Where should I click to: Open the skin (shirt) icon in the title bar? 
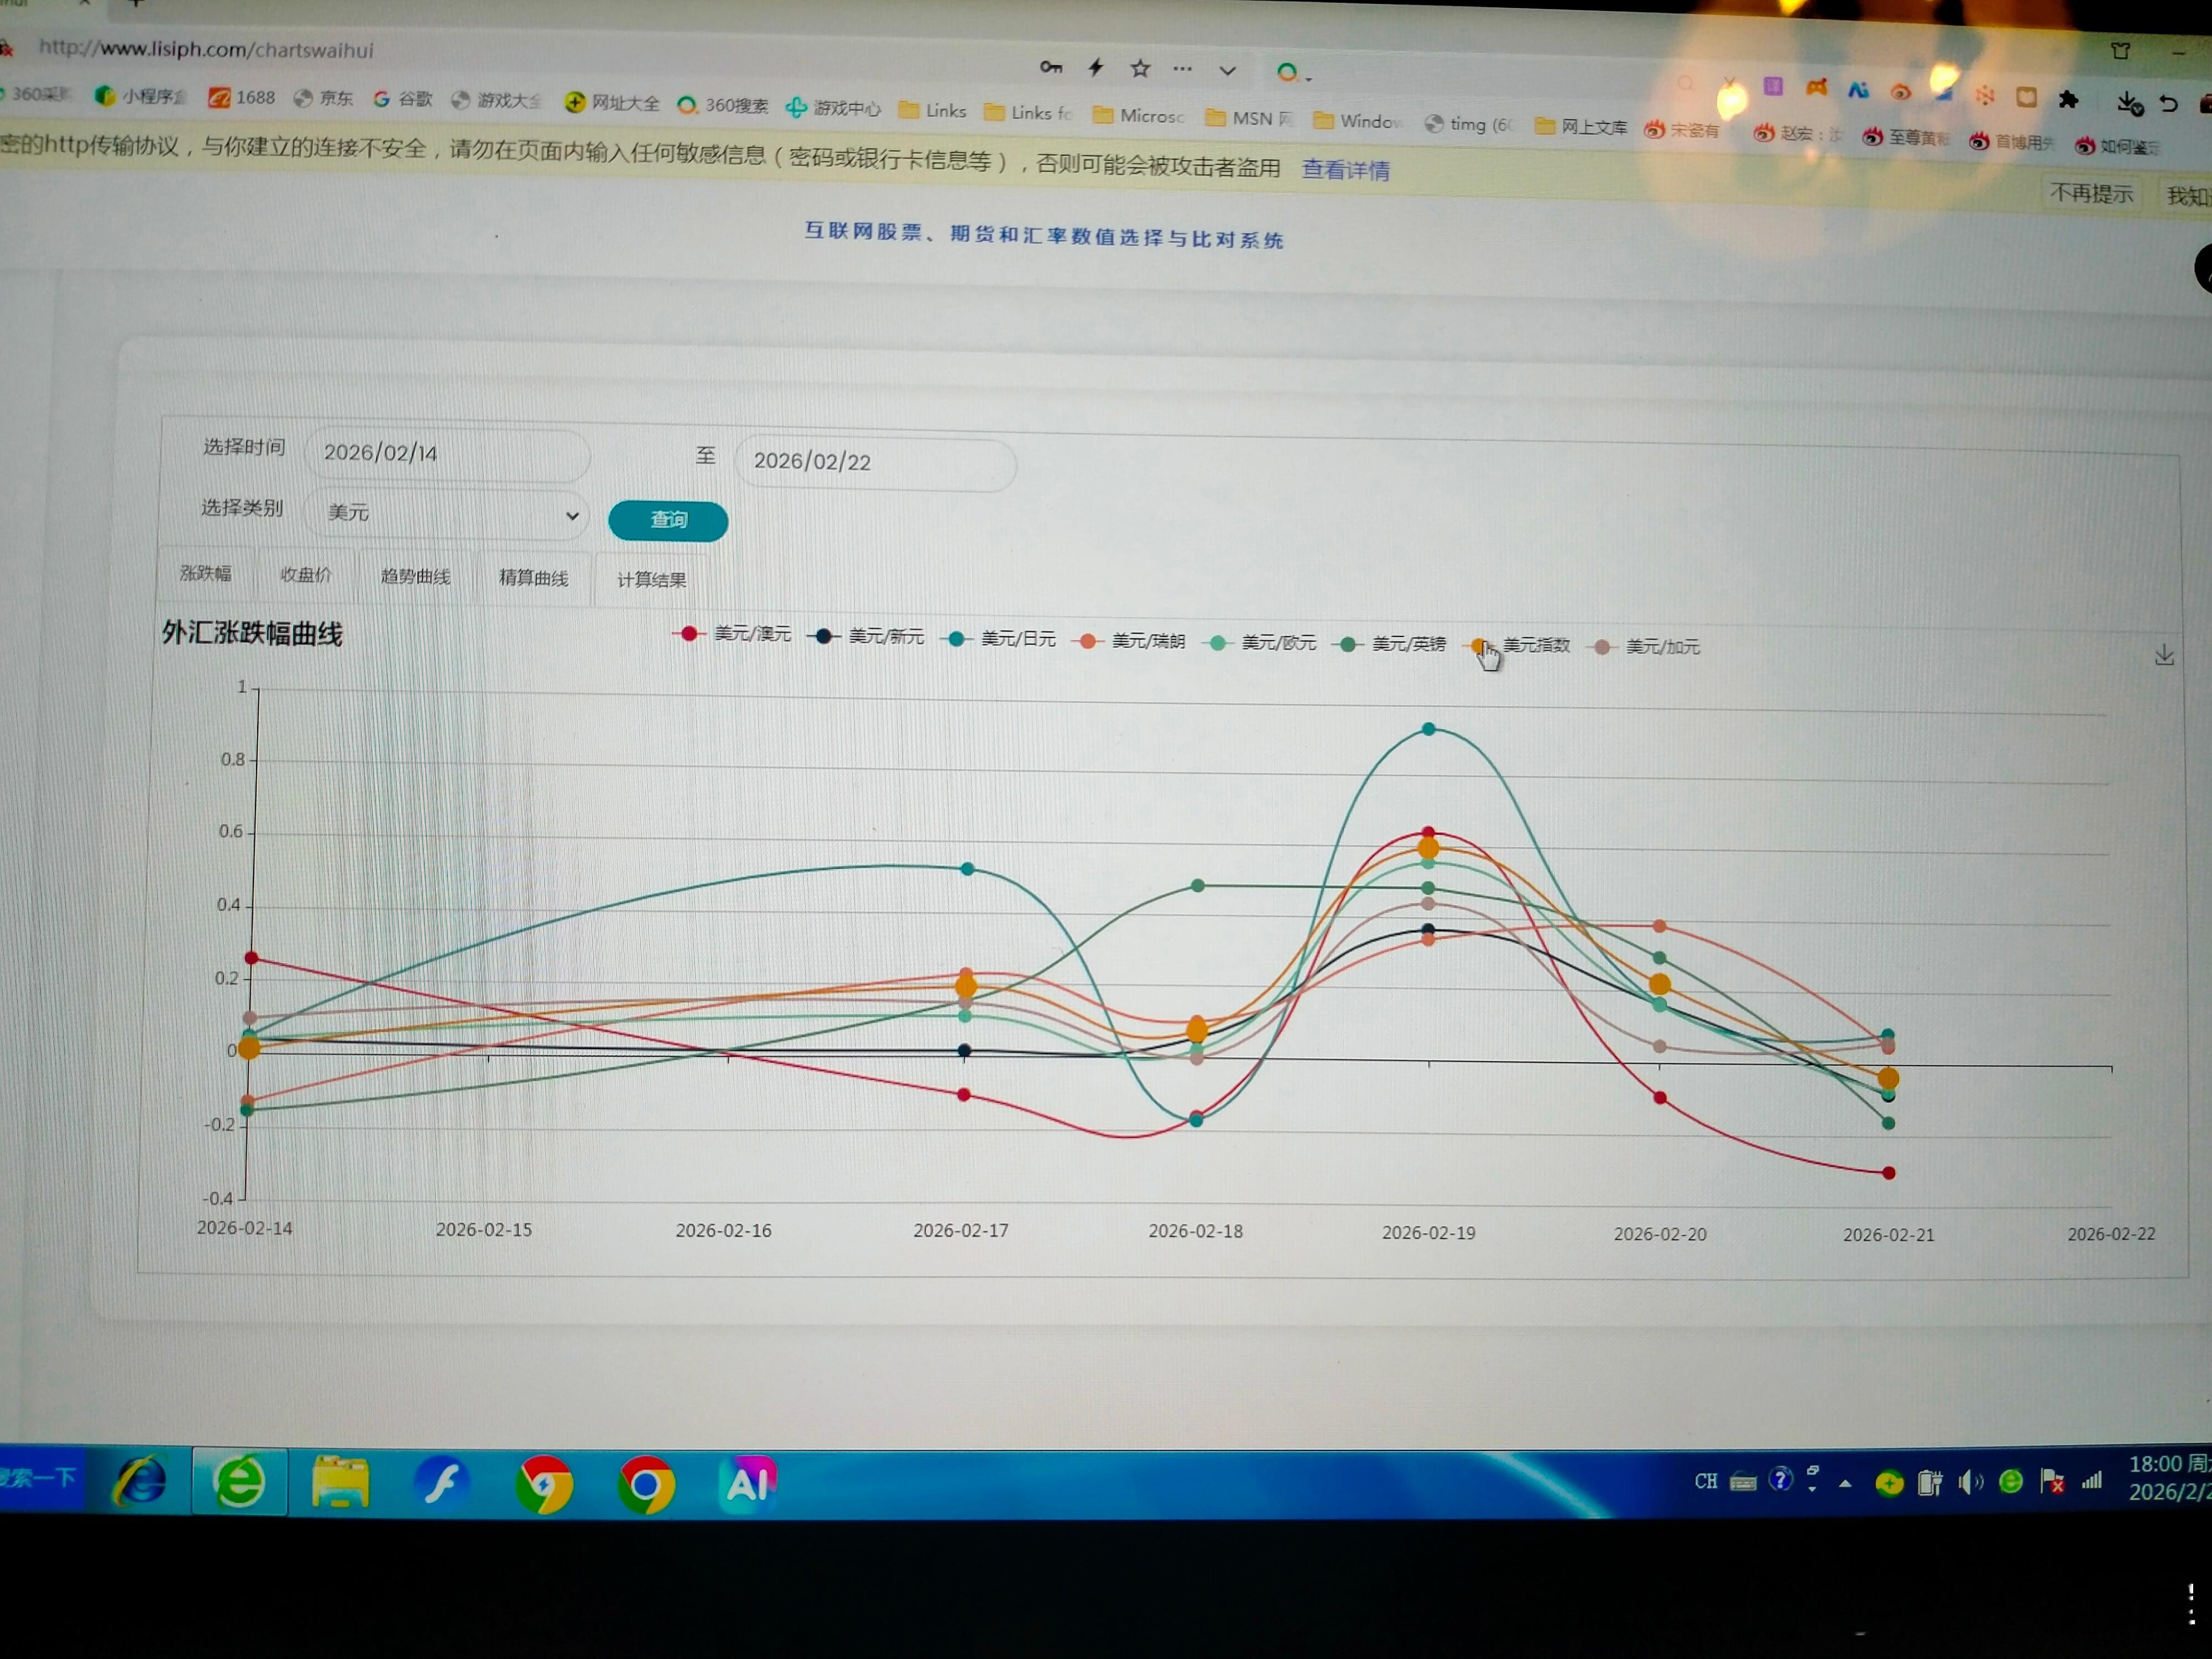coord(2120,50)
